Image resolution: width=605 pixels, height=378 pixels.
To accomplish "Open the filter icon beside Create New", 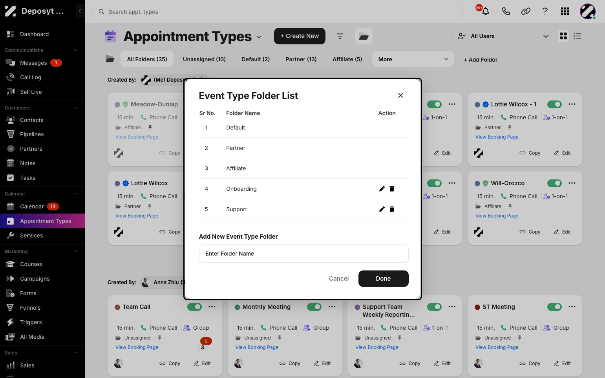I will [340, 36].
